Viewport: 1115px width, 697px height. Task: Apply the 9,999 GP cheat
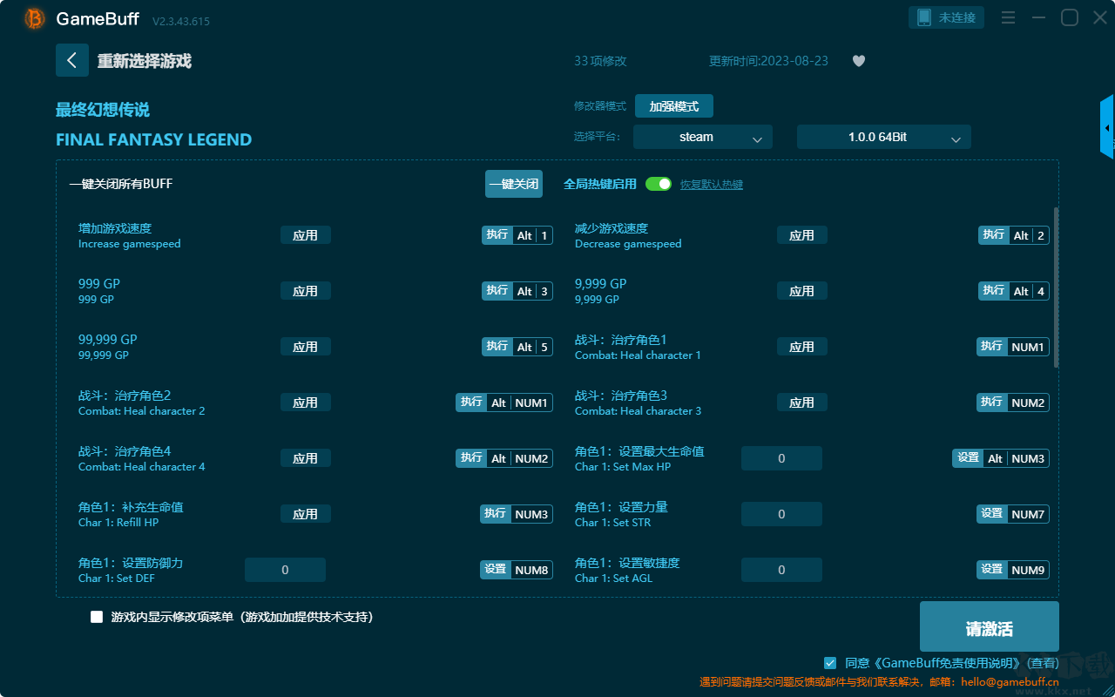[x=802, y=291]
